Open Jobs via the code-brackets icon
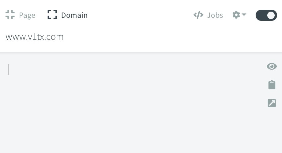The height and width of the screenshot is (153, 282). pyautogui.click(x=198, y=15)
